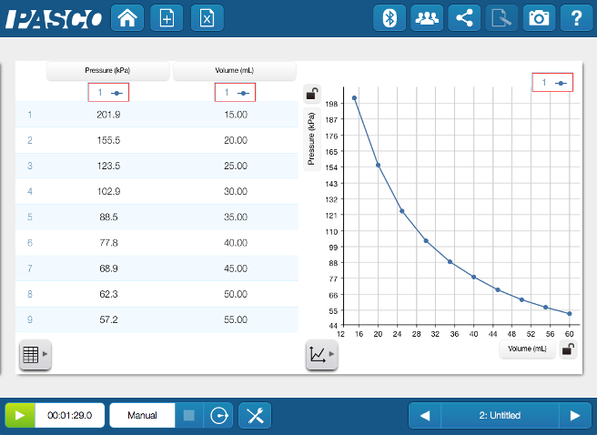The height and width of the screenshot is (435, 597).
Task: Go to next page arrow
Action: click(575, 415)
